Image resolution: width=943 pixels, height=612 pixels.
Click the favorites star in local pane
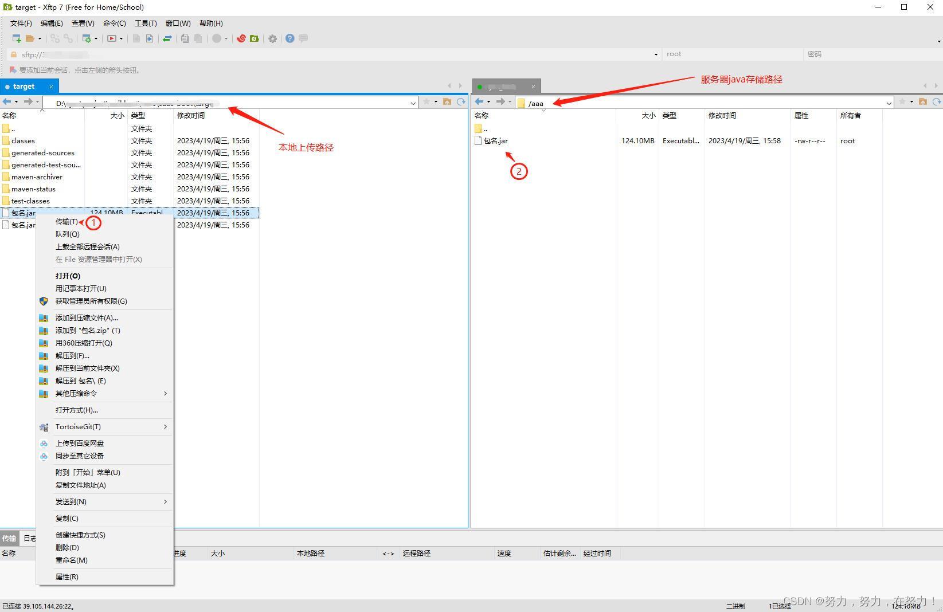(426, 101)
